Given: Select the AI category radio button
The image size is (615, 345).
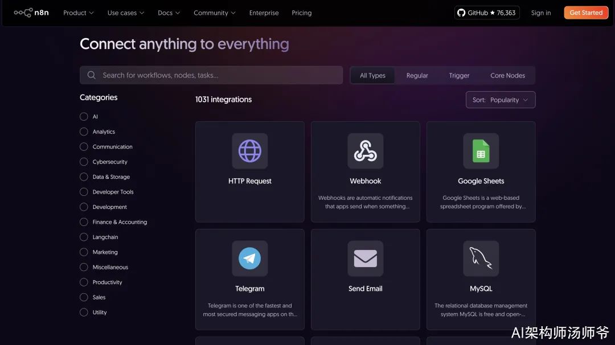Looking at the screenshot, I should coord(84,117).
